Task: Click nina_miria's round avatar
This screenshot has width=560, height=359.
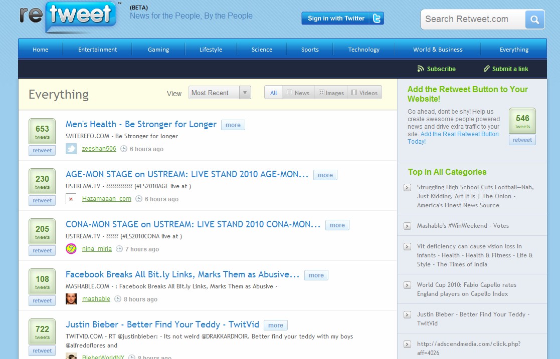Action: 71,248
